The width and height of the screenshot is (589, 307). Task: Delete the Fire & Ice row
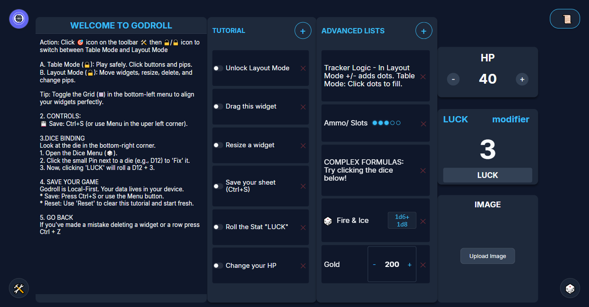423,221
